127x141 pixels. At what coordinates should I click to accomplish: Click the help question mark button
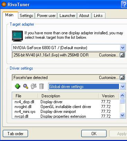[x=124, y=5]
